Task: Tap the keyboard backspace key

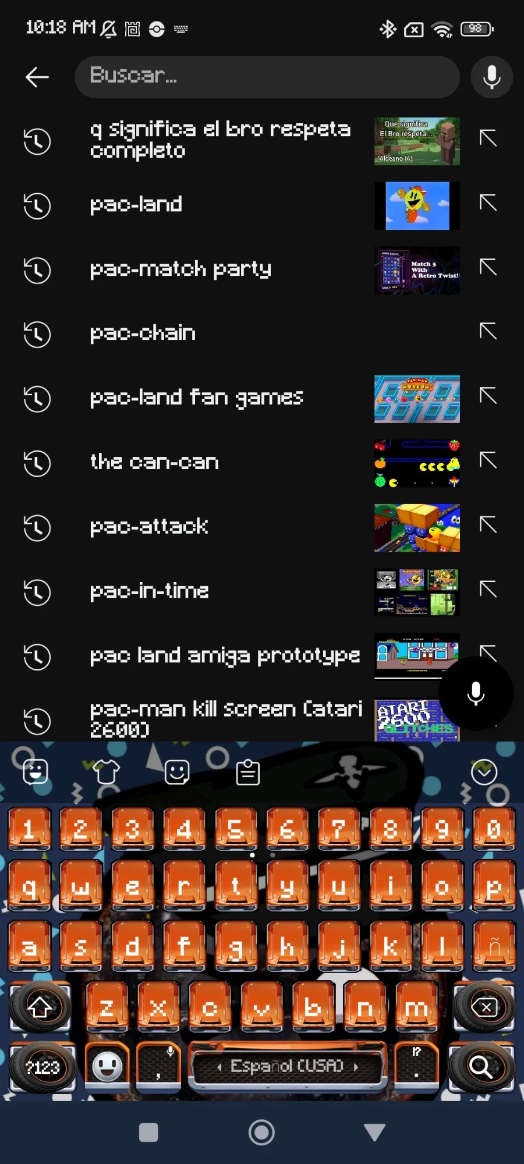Action: coord(484,1007)
